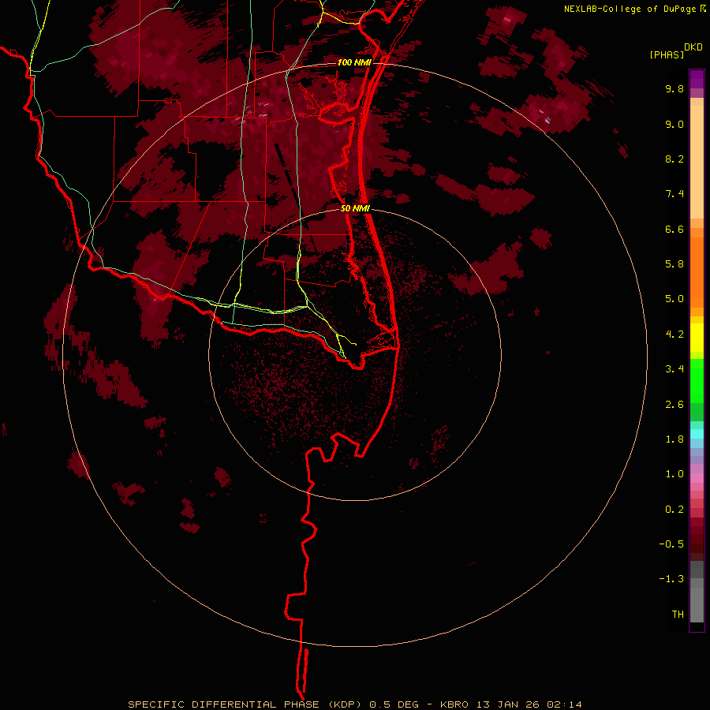Click the 9.8 scale value

click(x=674, y=88)
